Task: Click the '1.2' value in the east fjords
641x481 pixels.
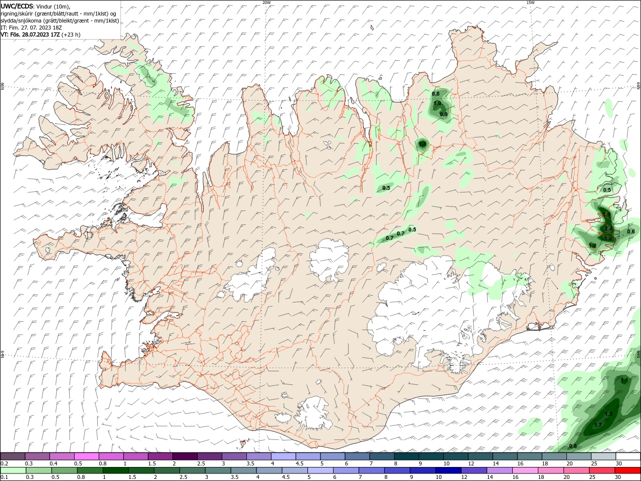Action: (x=592, y=246)
